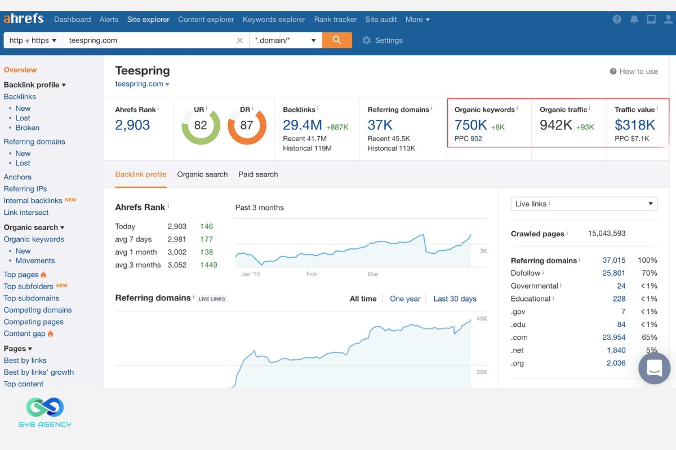This screenshot has width=676, height=450.
Task: Open the *.domain/* mode dropdown
Action: (x=286, y=40)
